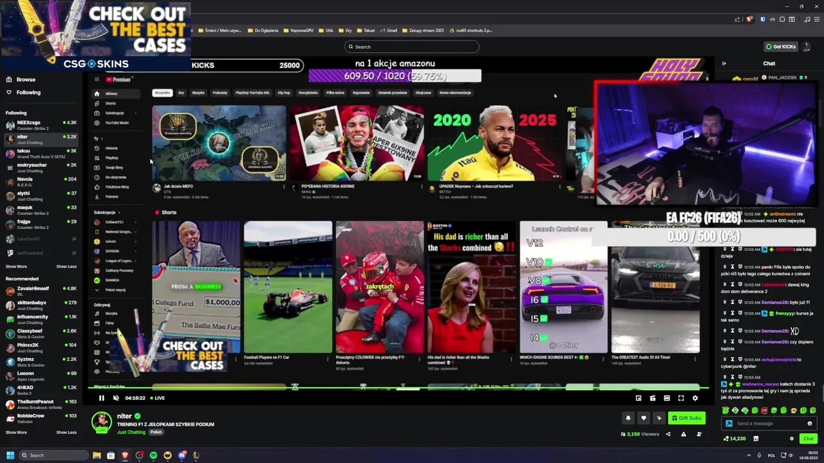Open the emote picker in chat input
The width and height of the screenshot is (824, 463).
810,423
